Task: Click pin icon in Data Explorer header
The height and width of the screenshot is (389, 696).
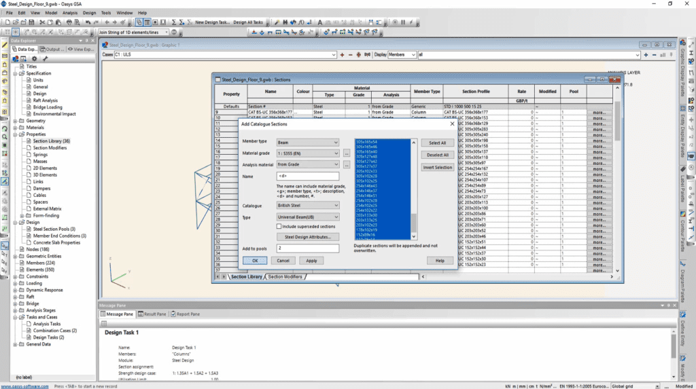Action: pos(86,40)
